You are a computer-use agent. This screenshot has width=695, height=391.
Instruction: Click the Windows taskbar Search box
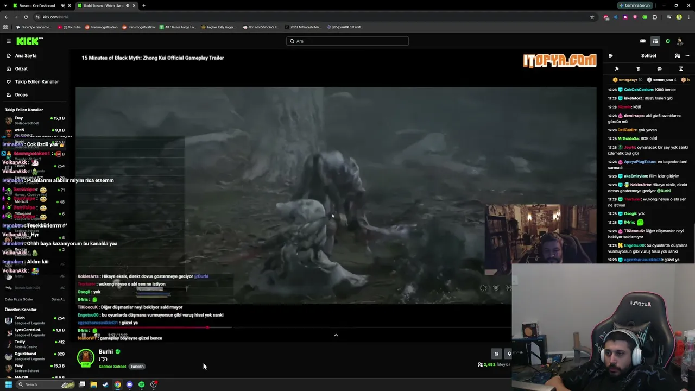click(x=45, y=384)
